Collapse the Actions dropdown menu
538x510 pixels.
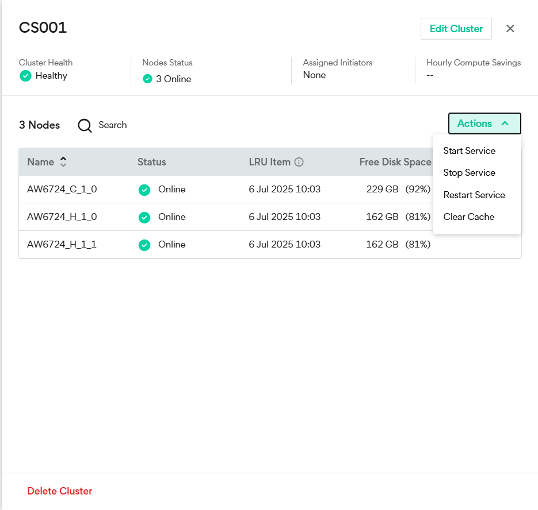pyautogui.click(x=484, y=123)
